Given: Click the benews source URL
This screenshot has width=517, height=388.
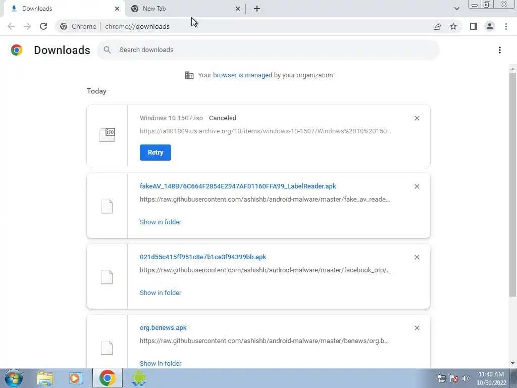Looking at the screenshot, I should (x=265, y=341).
